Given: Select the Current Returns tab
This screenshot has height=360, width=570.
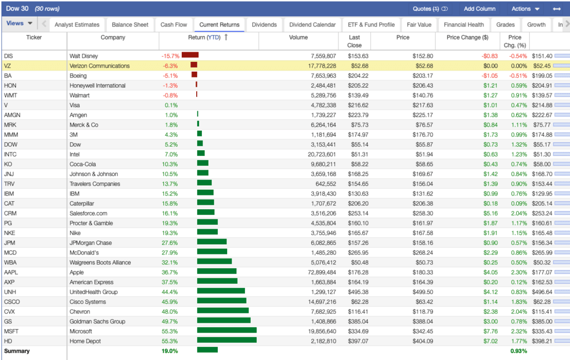Looking at the screenshot, I should point(219,25).
